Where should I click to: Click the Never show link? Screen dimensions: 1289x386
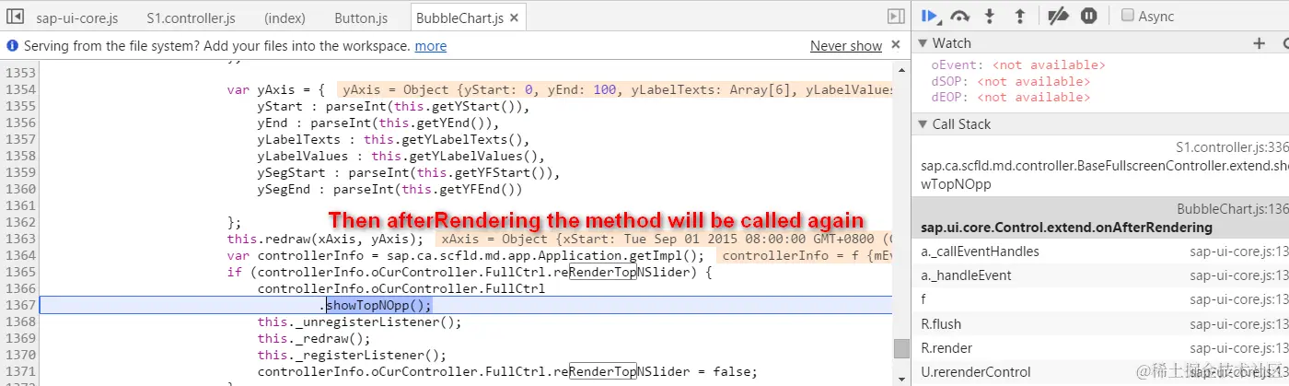(x=846, y=46)
